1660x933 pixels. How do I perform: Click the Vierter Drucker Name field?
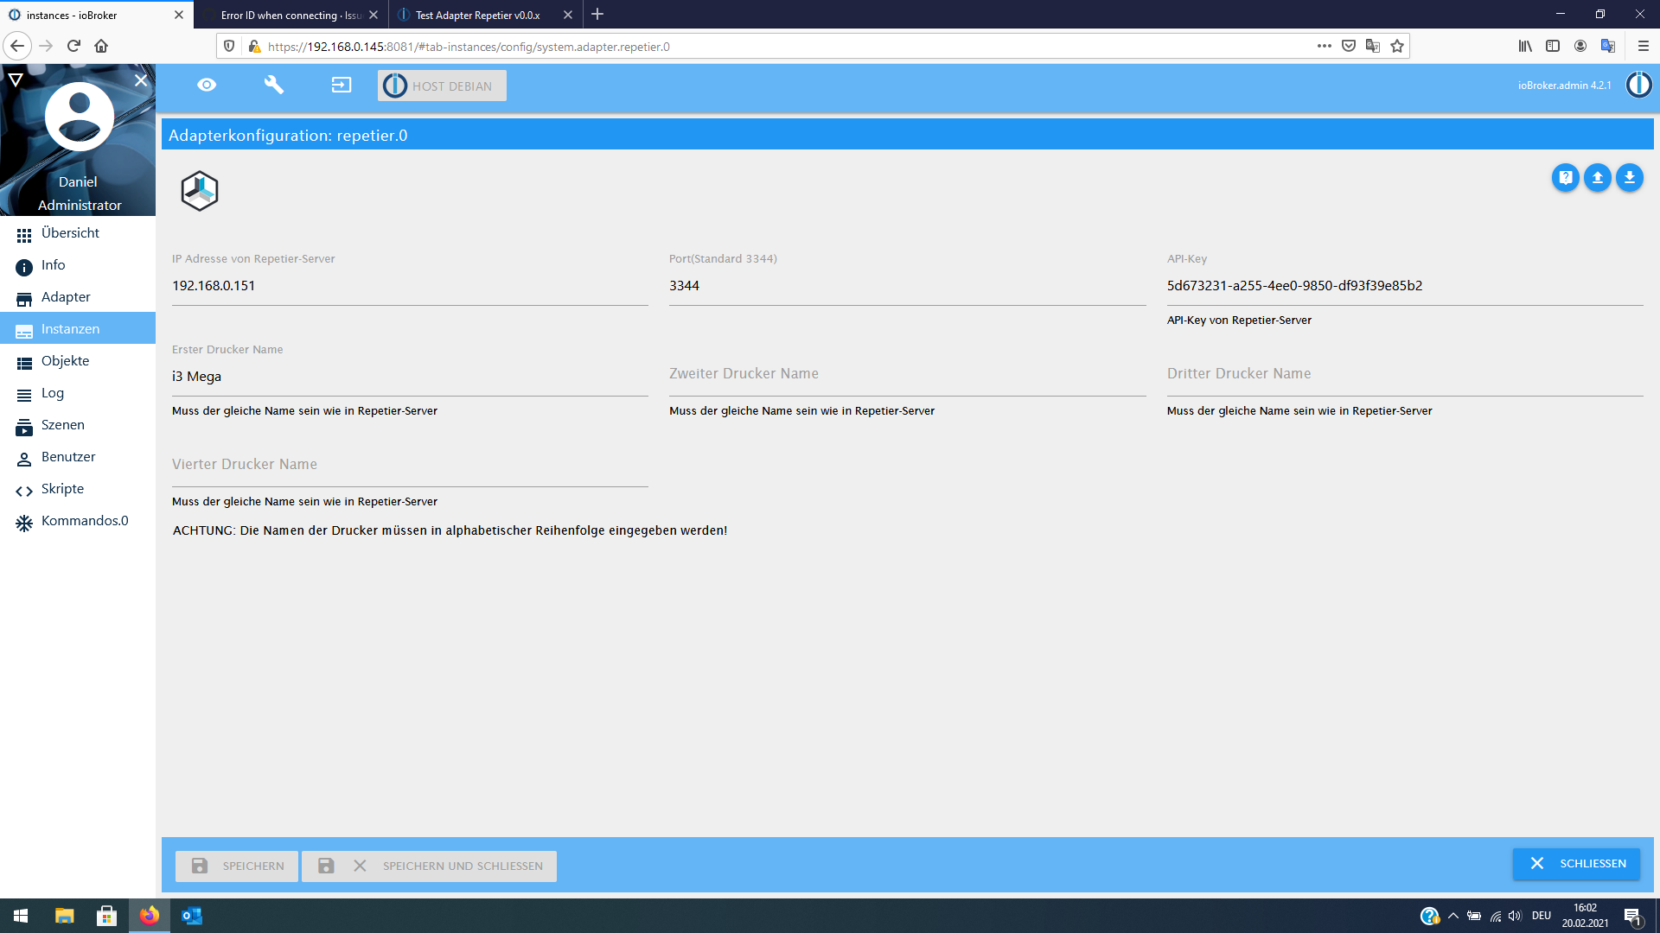[x=410, y=467]
